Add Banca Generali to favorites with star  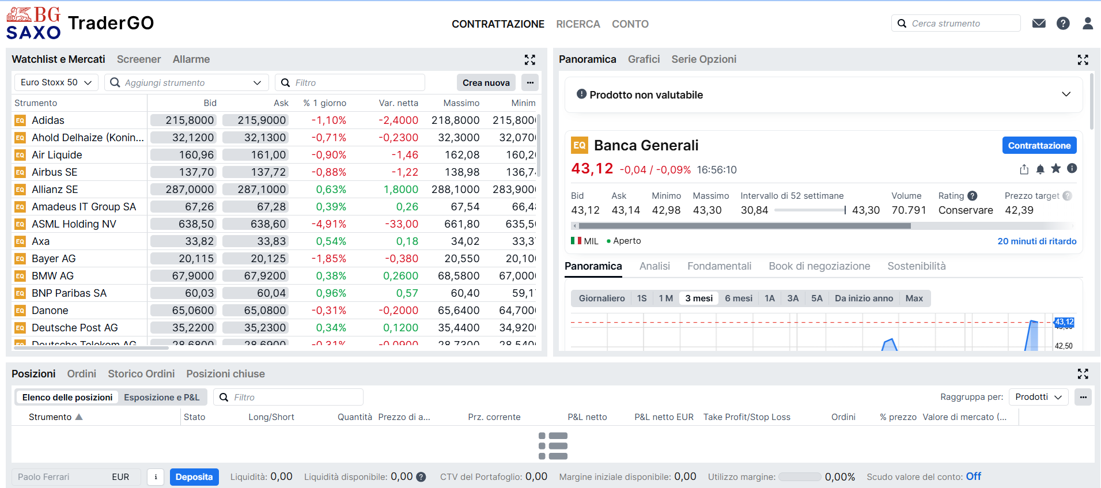point(1056,168)
